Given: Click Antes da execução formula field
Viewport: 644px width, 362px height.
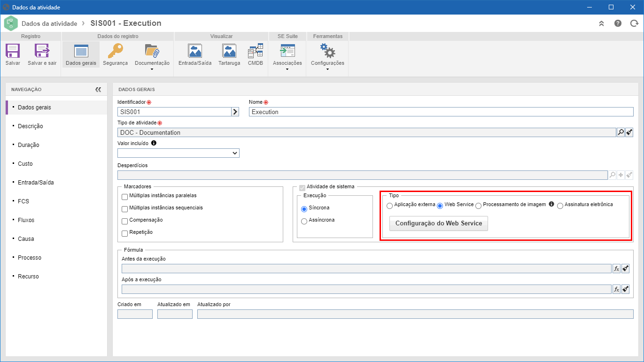Looking at the screenshot, I should (366, 269).
